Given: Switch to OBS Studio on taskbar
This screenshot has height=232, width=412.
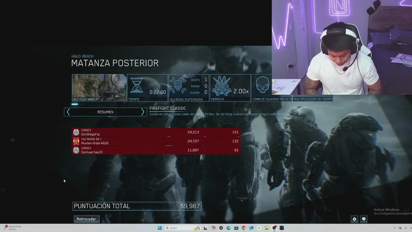Looking at the screenshot, I should (x=274, y=228).
